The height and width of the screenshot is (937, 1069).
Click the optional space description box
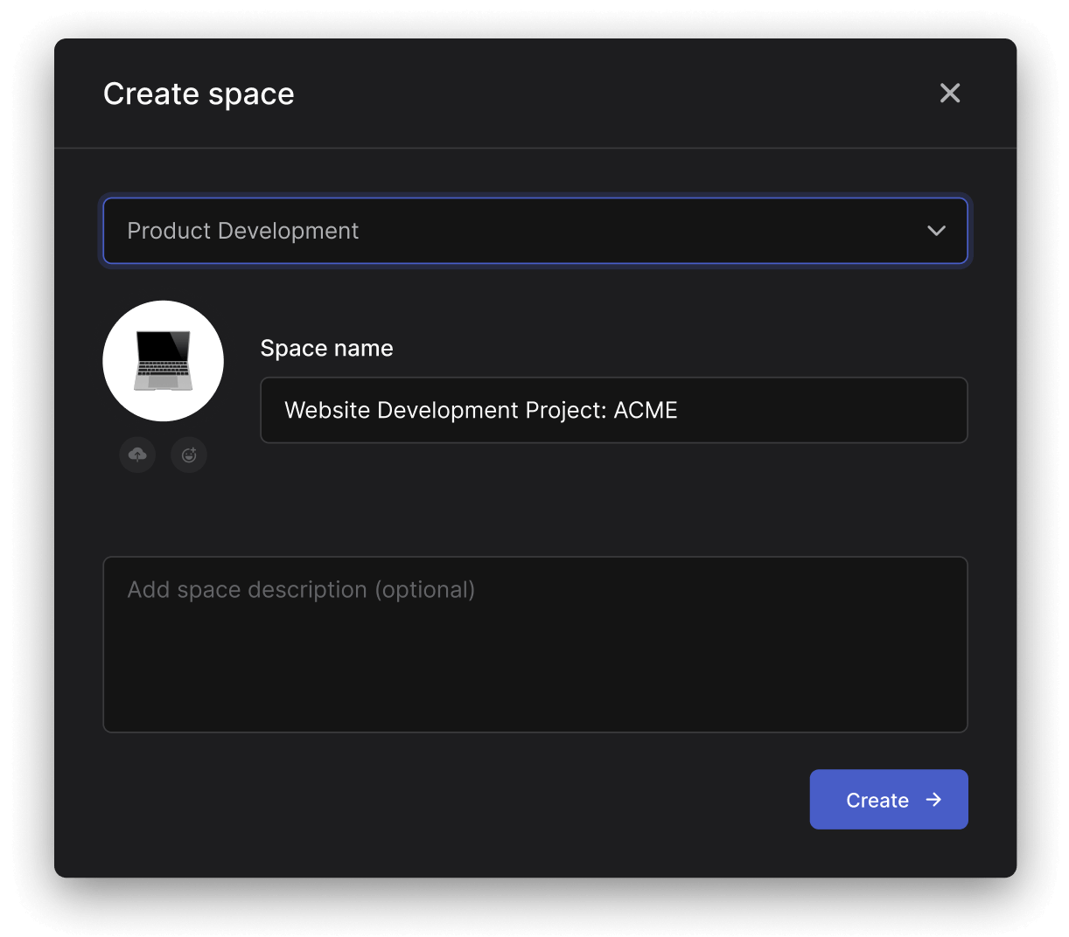click(535, 644)
